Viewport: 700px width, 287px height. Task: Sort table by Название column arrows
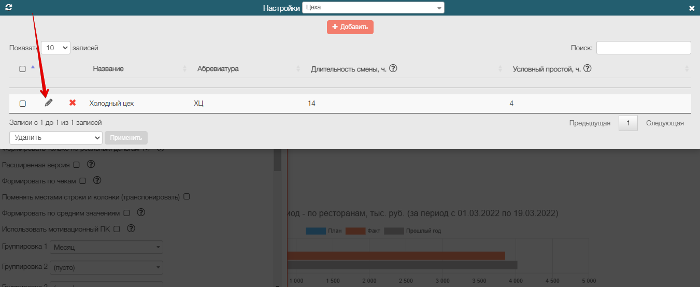(x=185, y=69)
